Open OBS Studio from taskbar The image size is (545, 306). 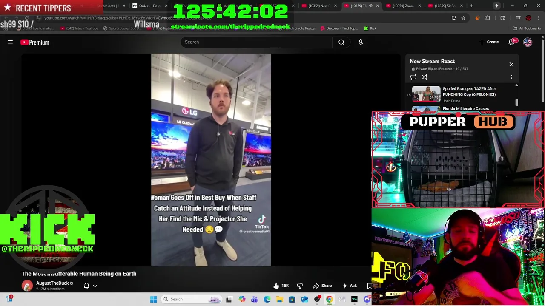point(317,299)
